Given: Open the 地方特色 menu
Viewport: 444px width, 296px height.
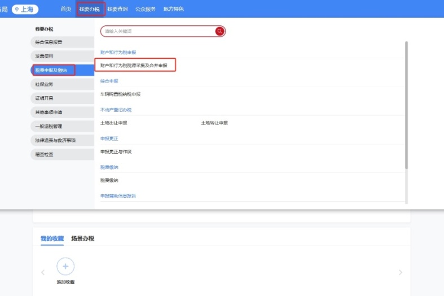Looking at the screenshot, I should 173,9.
